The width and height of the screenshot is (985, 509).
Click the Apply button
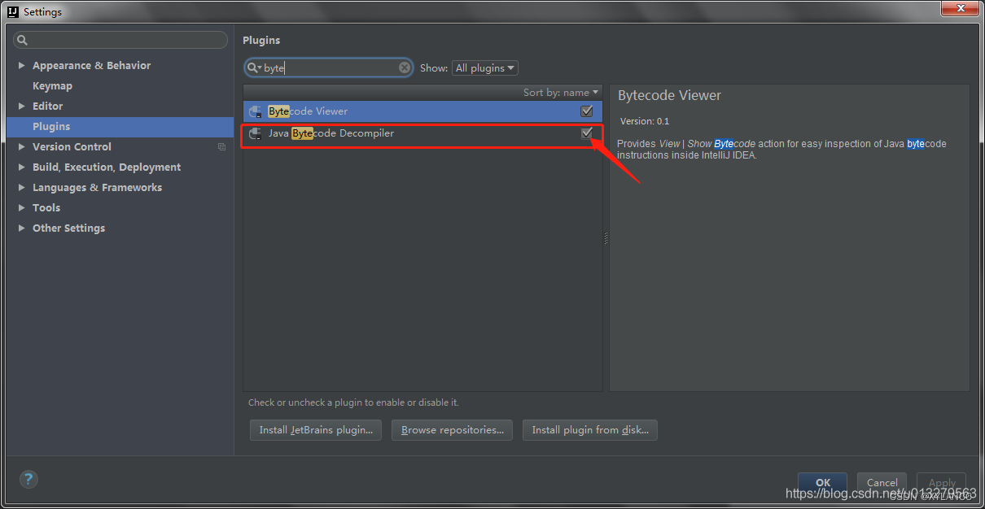click(x=941, y=482)
